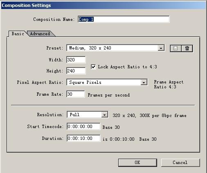The image size is (207, 173).
Task: Click the Width input field
Action: point(76,60)
